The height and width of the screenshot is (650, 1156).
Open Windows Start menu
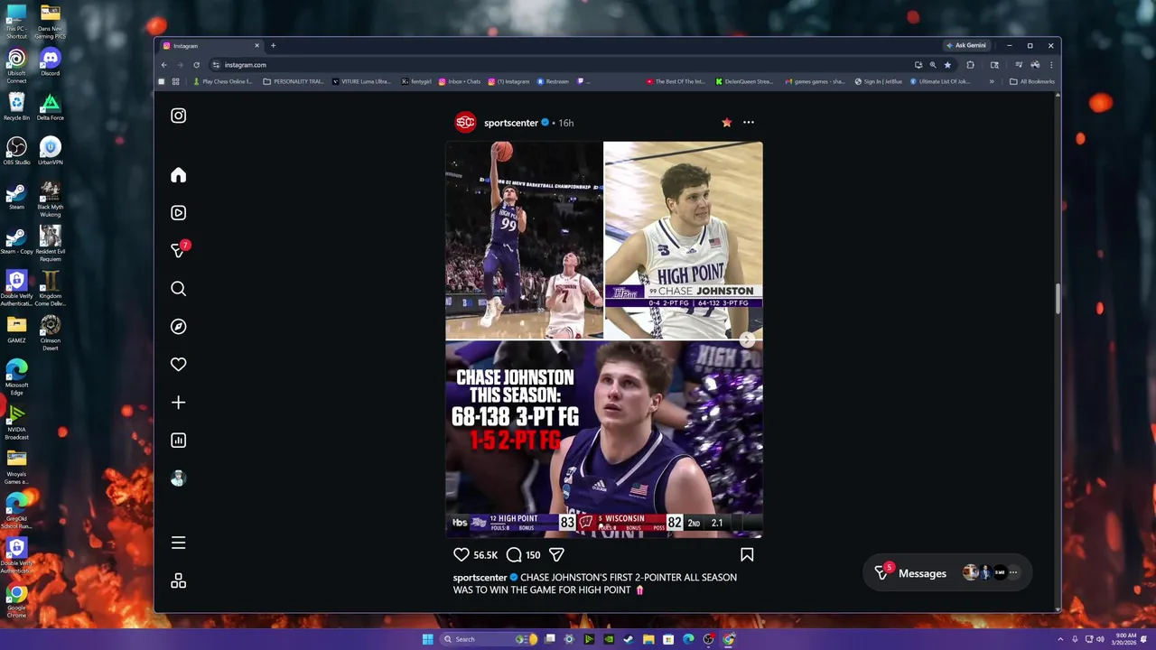tap(427, 639)
